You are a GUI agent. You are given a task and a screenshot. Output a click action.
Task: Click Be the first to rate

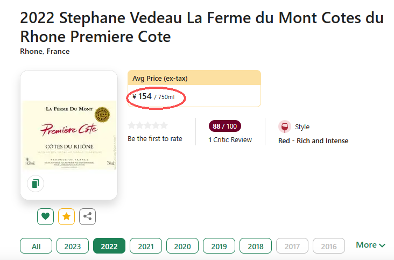(155, 139)
